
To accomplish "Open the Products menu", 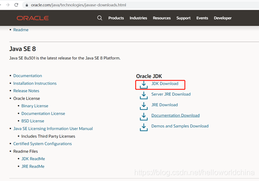I will pyautogui.click(x=116, y=18).
